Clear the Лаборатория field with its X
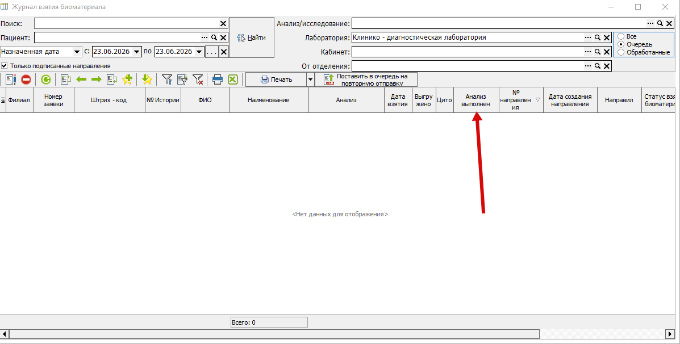The image size is (680, 344). (x=606, y=37)
